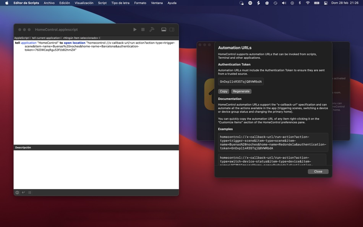Viewport: 363px width, 227px height.
Task: Show the result with the return arrow icon
Action: 23,193
